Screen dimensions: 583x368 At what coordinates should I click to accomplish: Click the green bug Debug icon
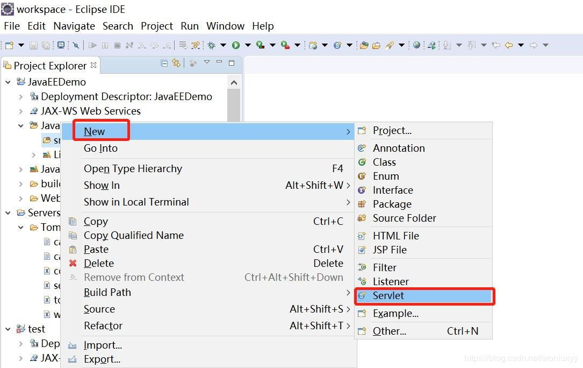click(212, 45)
